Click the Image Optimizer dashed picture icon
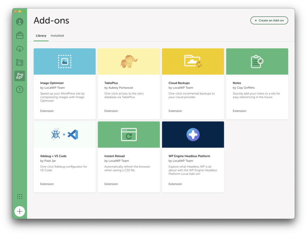The image size is (307, 235). (x=65, y=62)
